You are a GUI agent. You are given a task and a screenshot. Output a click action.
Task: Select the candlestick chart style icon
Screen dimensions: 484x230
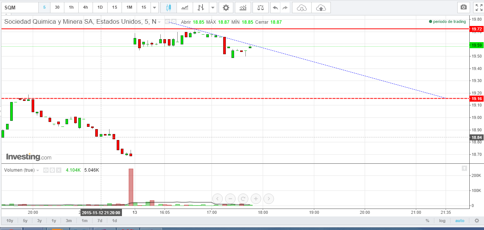coord(168,8)
